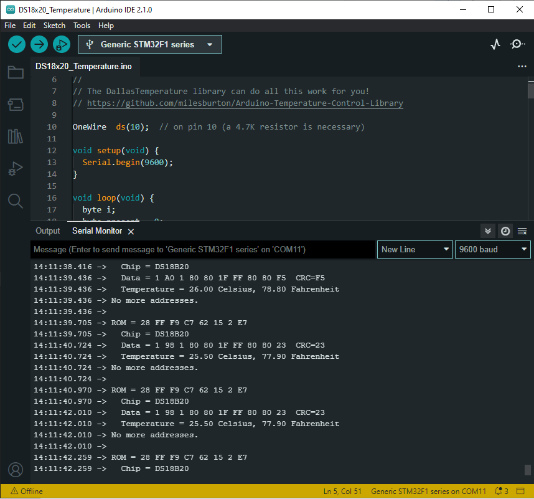534x499 pixels.
Task: Open the Boards Manager sidebar icon
Action: (x=16, y=104)
